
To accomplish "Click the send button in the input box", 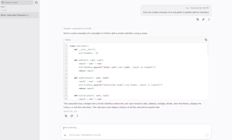I will [207, 135].
